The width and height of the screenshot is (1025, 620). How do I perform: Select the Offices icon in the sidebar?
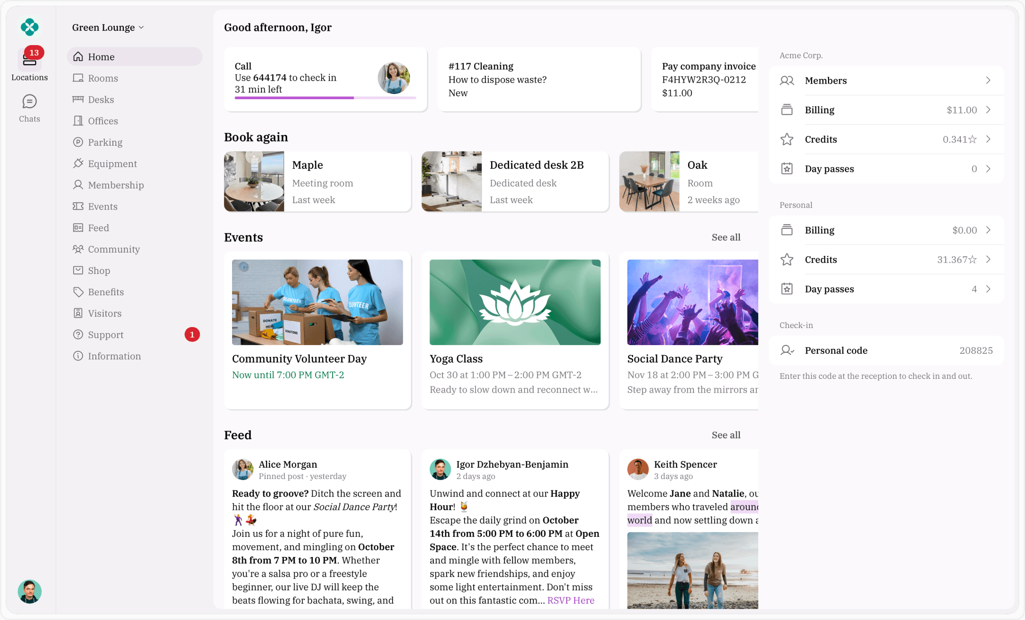point(78,121)
